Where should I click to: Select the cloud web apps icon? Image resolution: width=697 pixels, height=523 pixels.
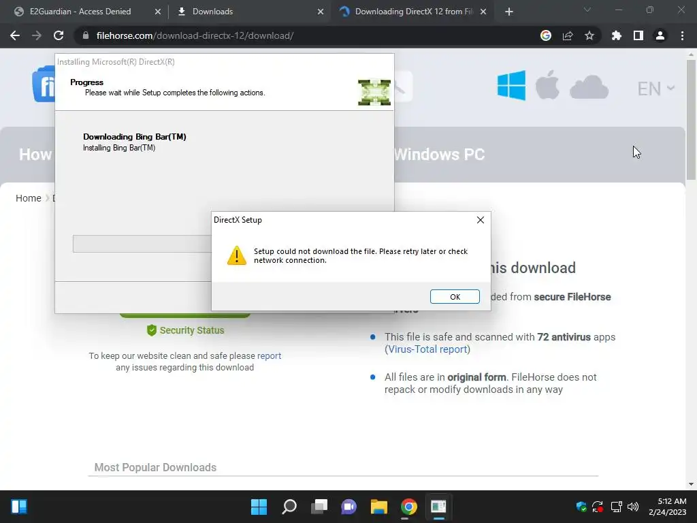pos(589,86)
